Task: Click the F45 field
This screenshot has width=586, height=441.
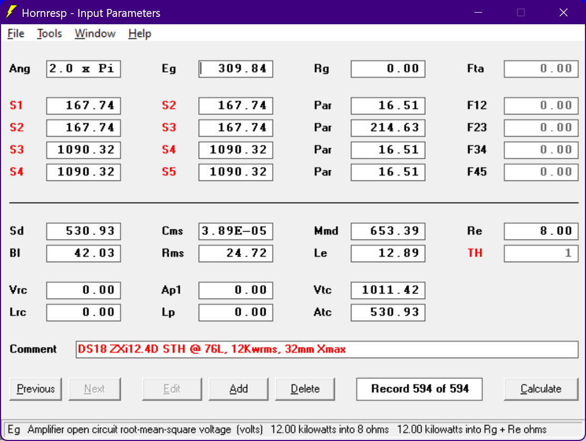Action: (x=541, y=172)
